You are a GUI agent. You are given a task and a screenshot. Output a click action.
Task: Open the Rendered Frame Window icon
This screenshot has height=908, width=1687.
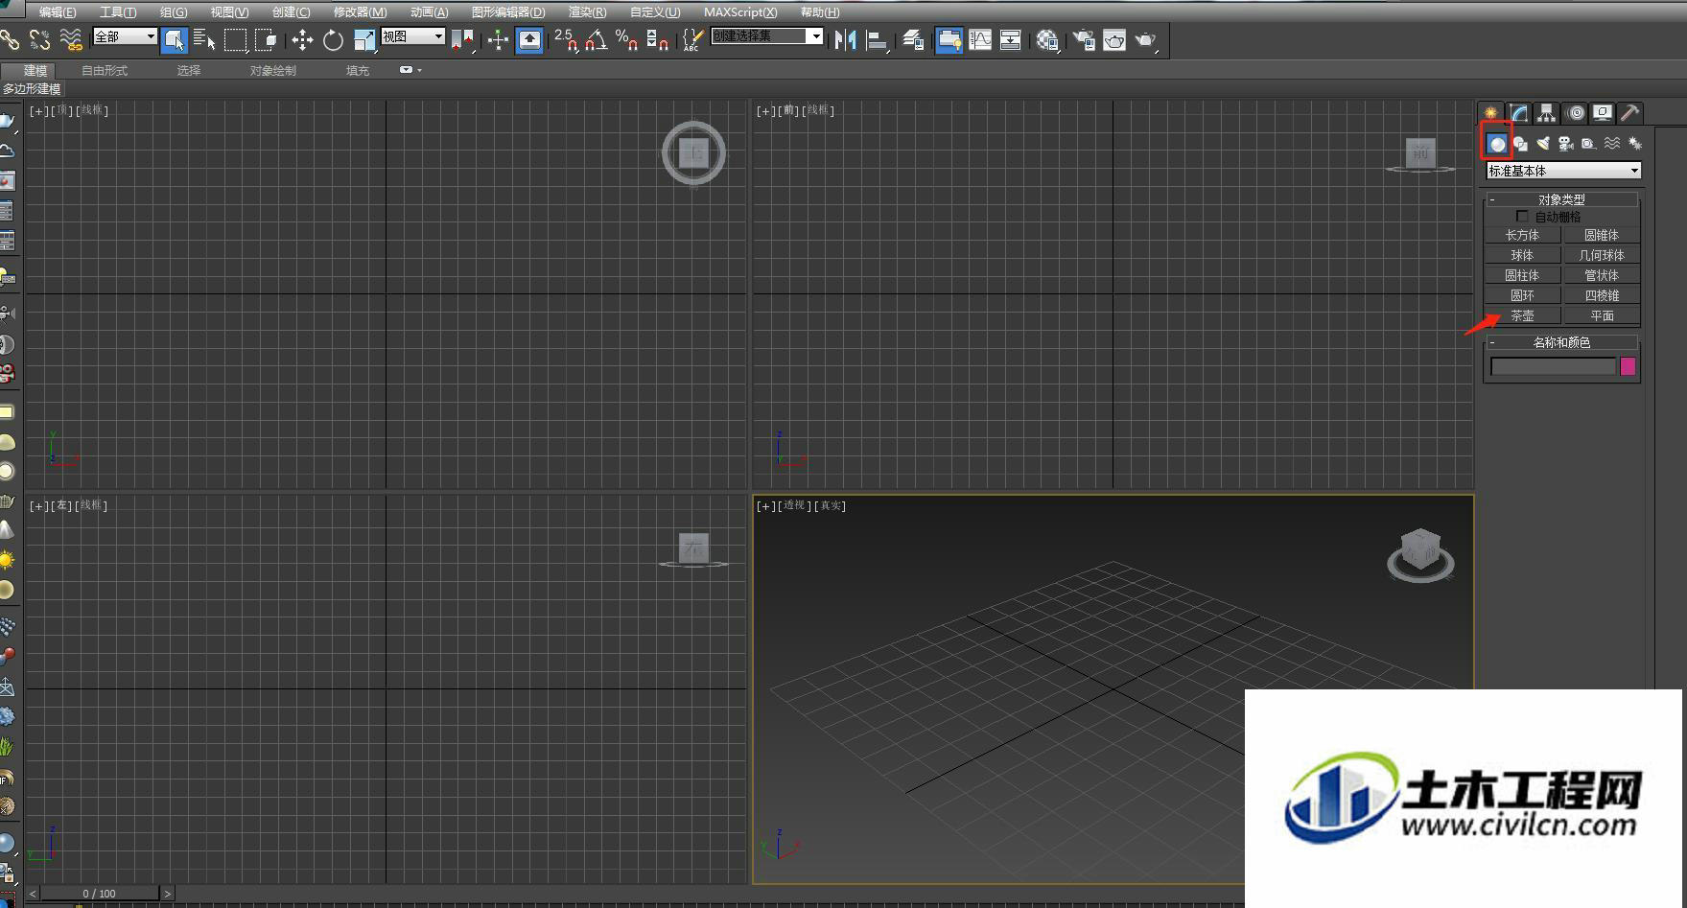click(1114, 39)
